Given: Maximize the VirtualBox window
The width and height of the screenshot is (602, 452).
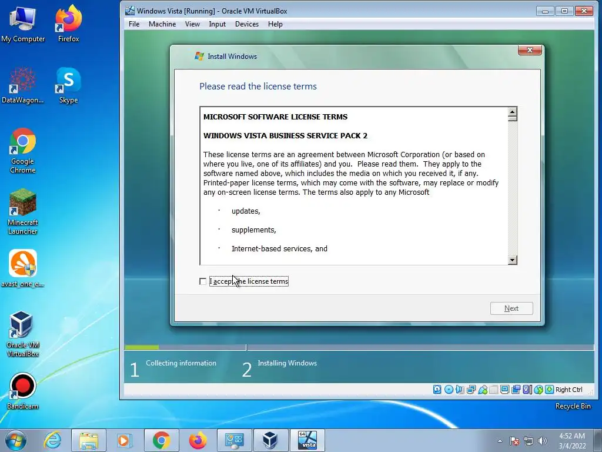Looking at the screenshot, I should (x=564, y=11).
